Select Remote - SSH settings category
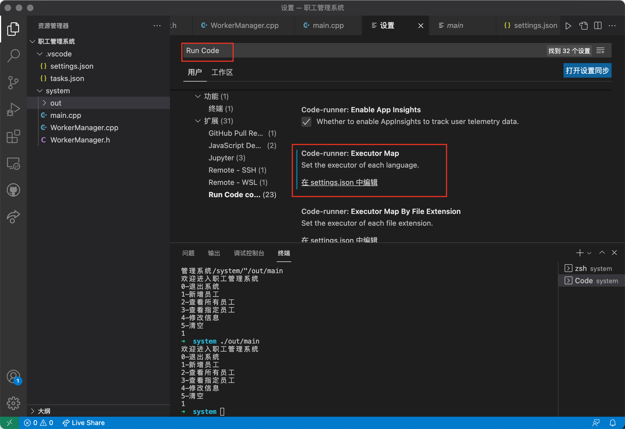 coord(237,170)
